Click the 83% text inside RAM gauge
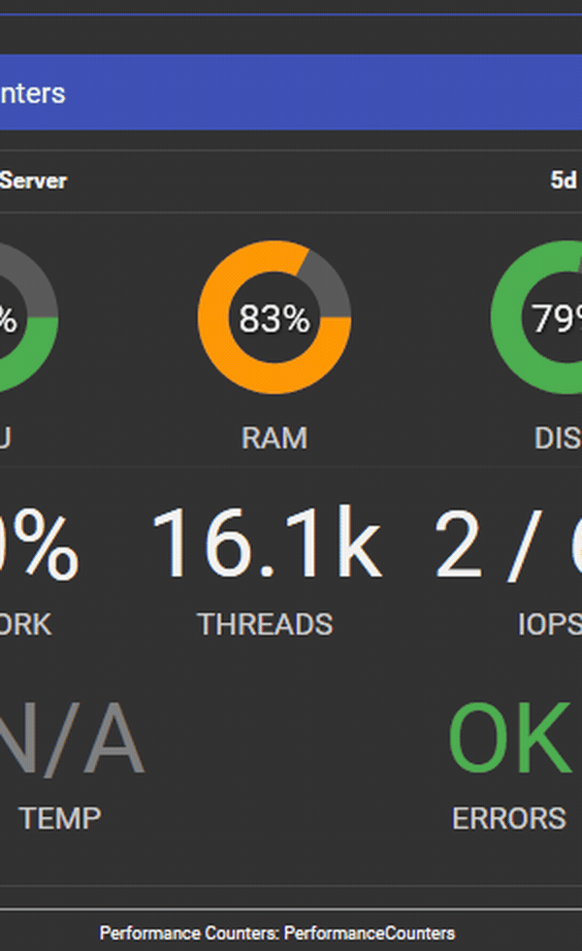 (275, 318)
